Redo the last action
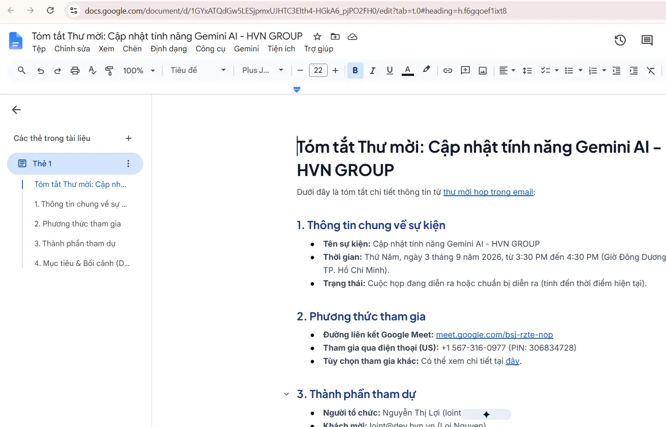 tap(58, 71)
